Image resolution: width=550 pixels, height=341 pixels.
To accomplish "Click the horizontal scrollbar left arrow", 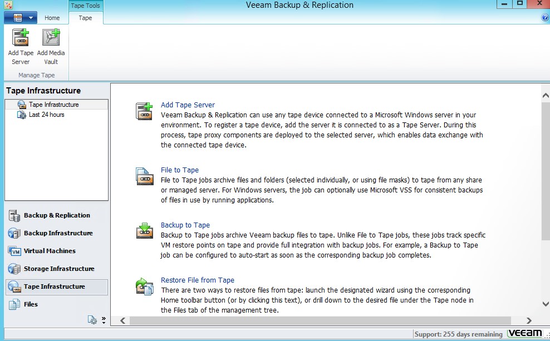I will coord(123,320).
